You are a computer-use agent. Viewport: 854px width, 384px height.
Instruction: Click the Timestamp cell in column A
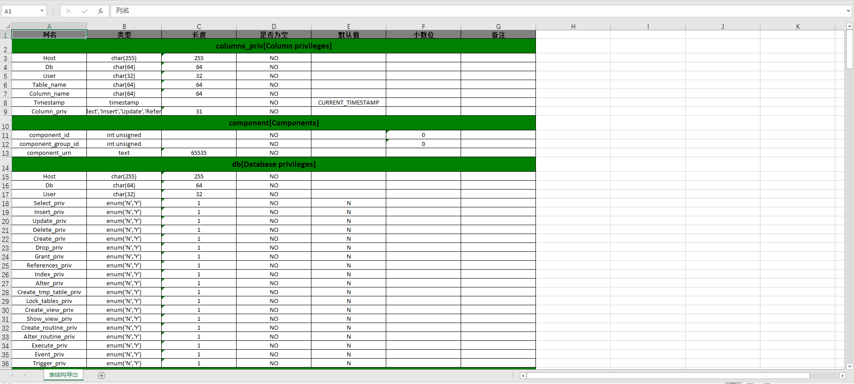49,103
